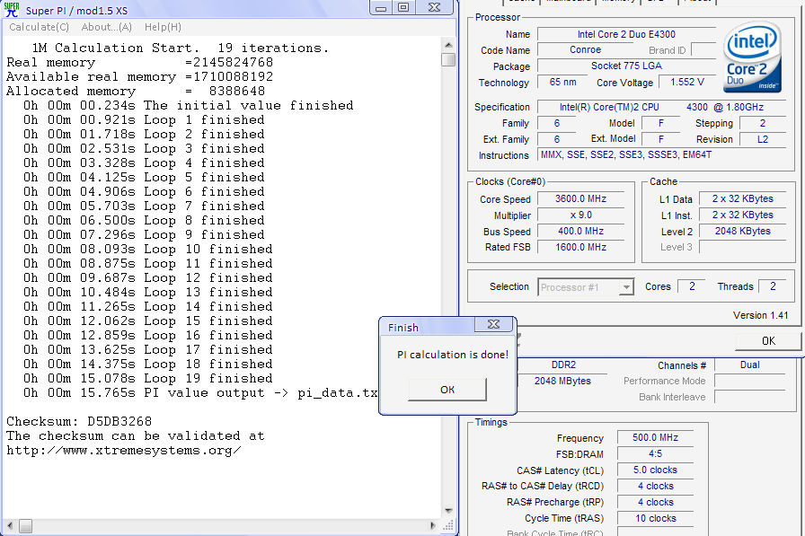The height and width of the screenshot is (536, 805).
Task: Open the About...(A) menu
Action: (107, 27)
